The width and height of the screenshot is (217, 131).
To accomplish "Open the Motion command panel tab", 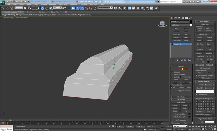I will pos(183,18).
